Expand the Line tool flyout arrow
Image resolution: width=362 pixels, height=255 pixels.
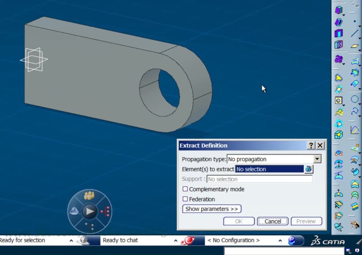tap(359, 38)
